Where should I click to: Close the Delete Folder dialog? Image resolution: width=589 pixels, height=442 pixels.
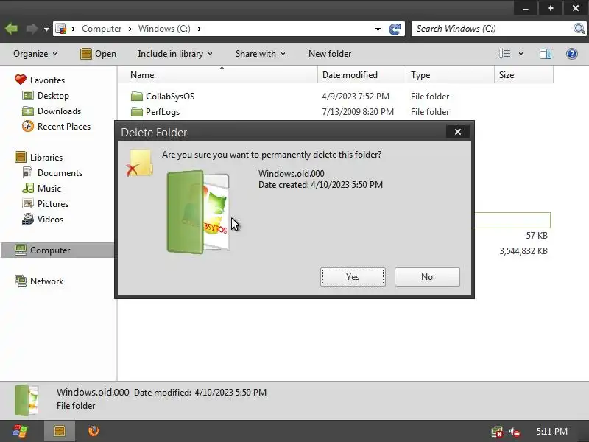457,132
